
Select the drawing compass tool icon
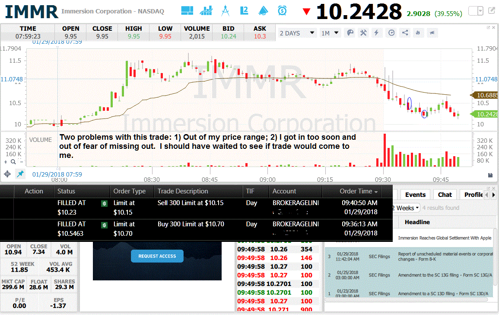(x=226, y=10)
